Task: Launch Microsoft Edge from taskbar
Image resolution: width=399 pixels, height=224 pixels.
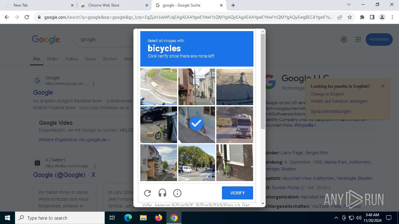Action: 128,218
